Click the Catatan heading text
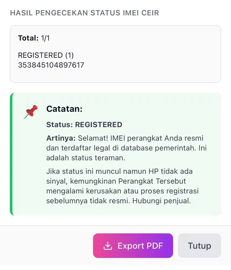Viewport: 231px width, 270px height. pos(64,109)
